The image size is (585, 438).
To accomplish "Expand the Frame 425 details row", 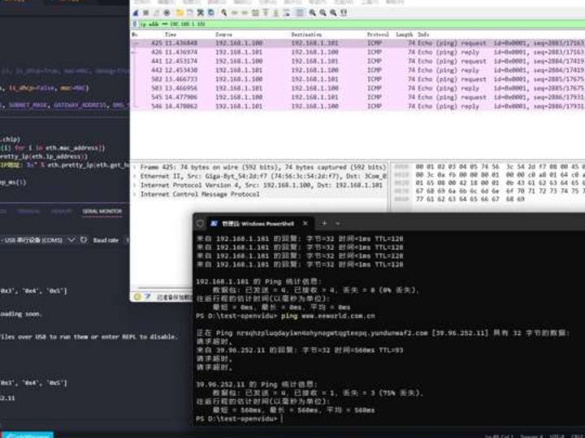I will point(135,166).
